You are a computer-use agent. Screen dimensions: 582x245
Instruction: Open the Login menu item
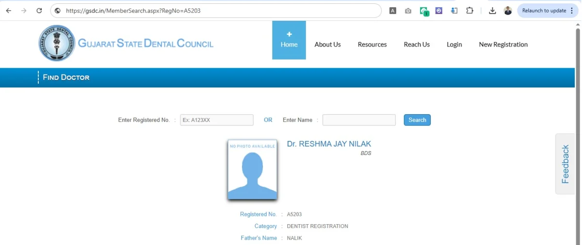pyautogui.click(x=454, y=45)
